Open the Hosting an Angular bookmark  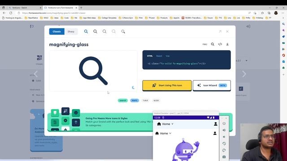tap(12, 18)
